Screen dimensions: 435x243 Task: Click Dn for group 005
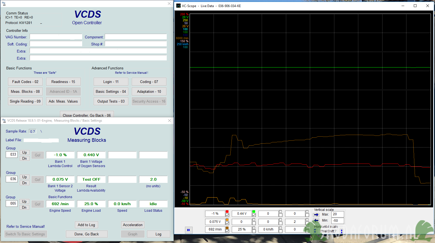pyautogui.click(x=24, y=207)
